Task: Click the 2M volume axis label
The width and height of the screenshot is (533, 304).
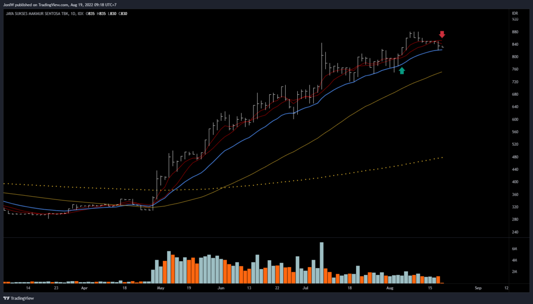Action: click(515, 272)
